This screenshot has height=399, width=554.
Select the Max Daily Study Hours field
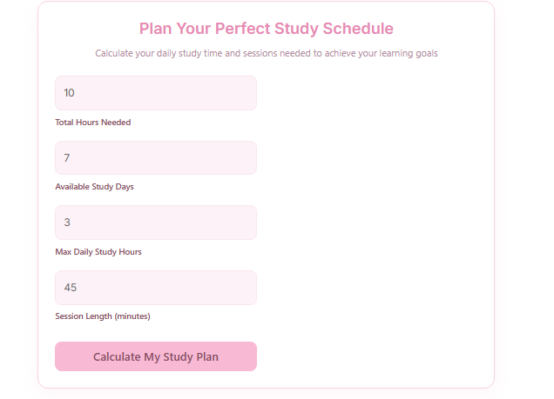click(155, 223)
